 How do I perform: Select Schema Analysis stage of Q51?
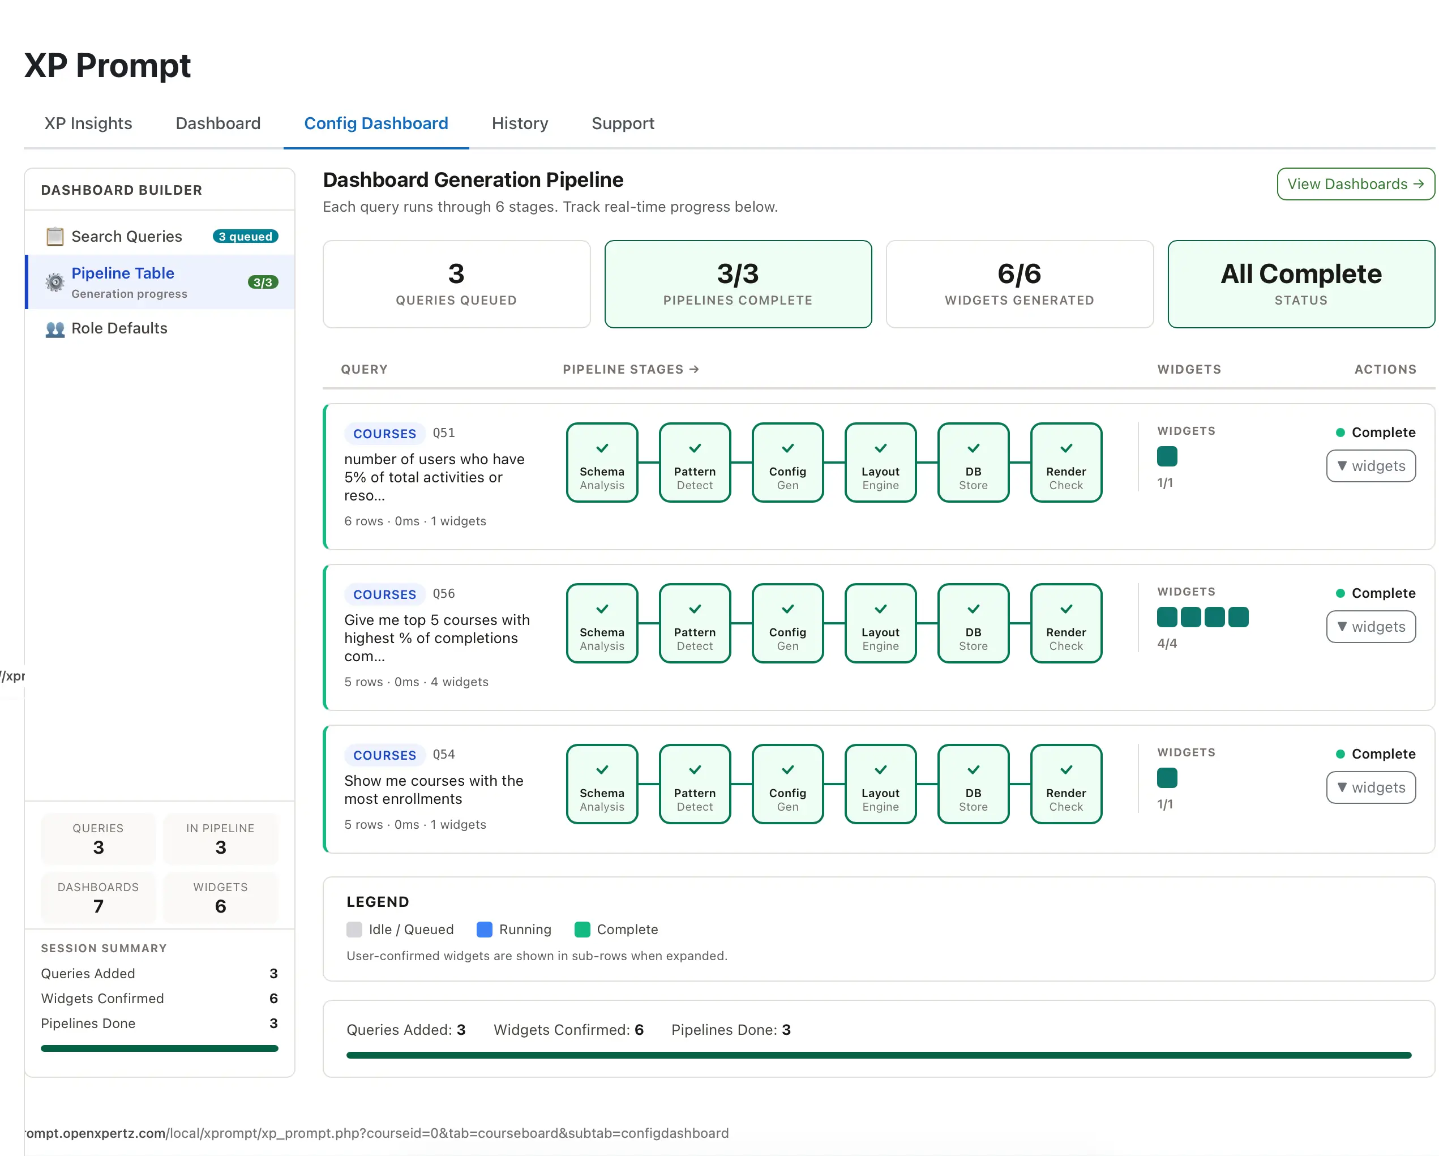coord(602,463)
